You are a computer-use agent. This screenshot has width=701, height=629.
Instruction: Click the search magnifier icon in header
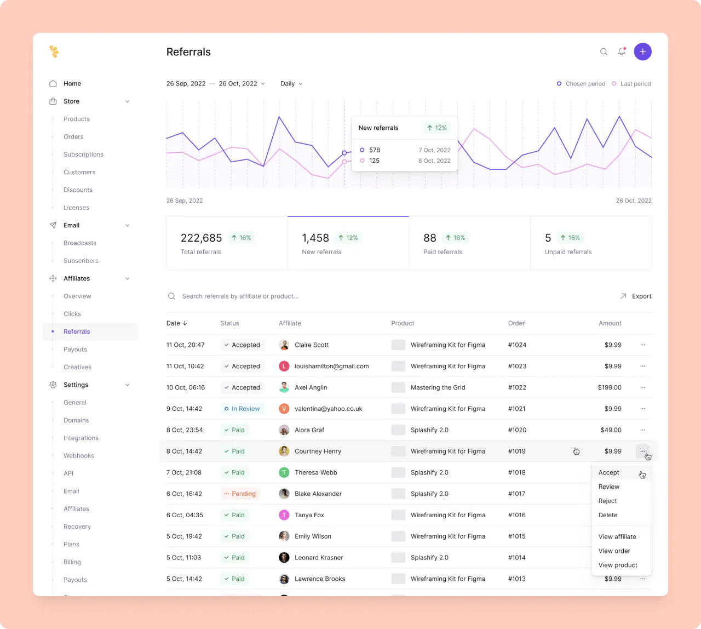[x=604, y=52]
